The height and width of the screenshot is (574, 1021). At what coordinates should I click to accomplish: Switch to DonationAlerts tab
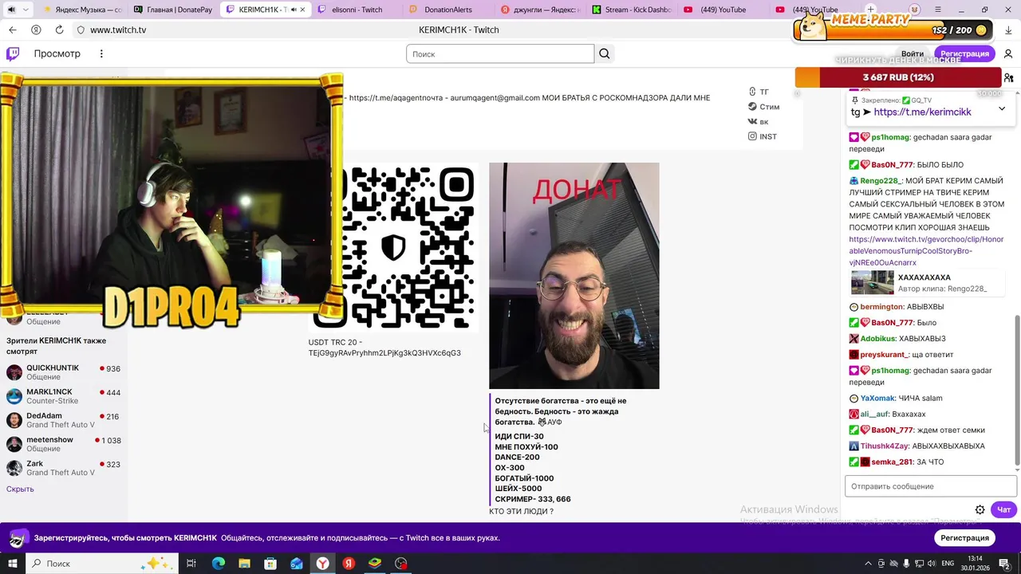[x=447, y=10]
